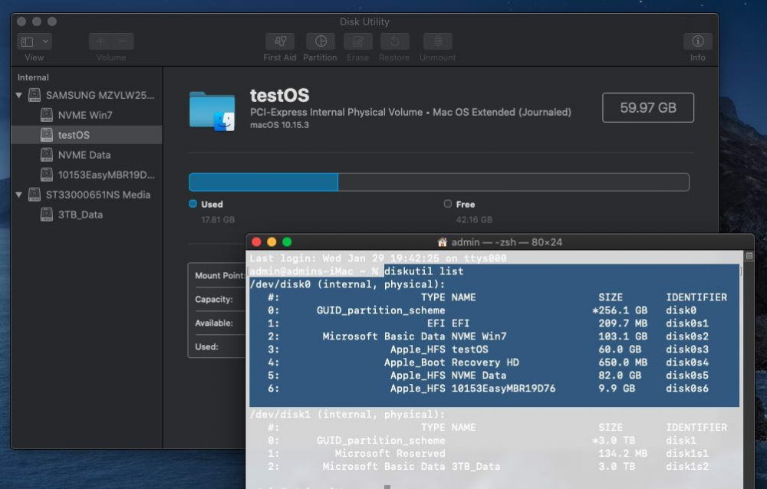
Task: Open the Partition tool
Action: 321,41
